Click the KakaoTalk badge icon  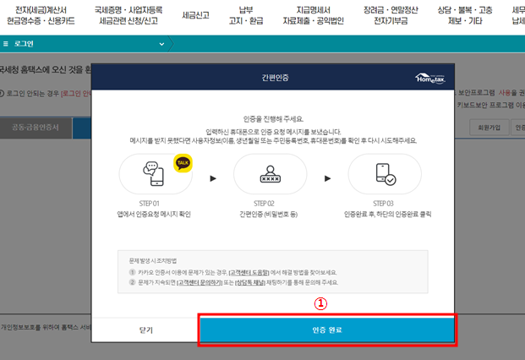click(183, 163)
